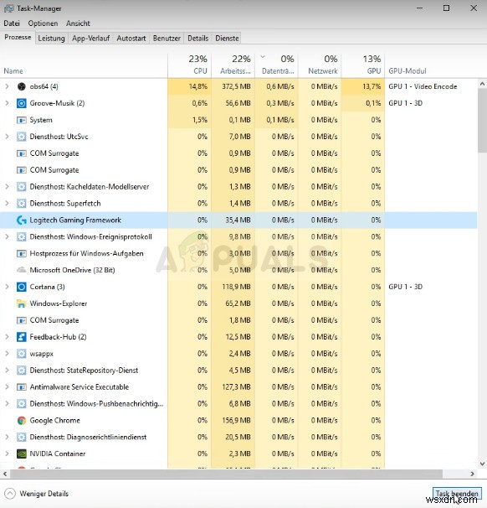The height and width of the screenshot is (508, 487).
Task: Click the Diensthost: Diagnoserichtliniendienst gear icon
Action: 22,437
